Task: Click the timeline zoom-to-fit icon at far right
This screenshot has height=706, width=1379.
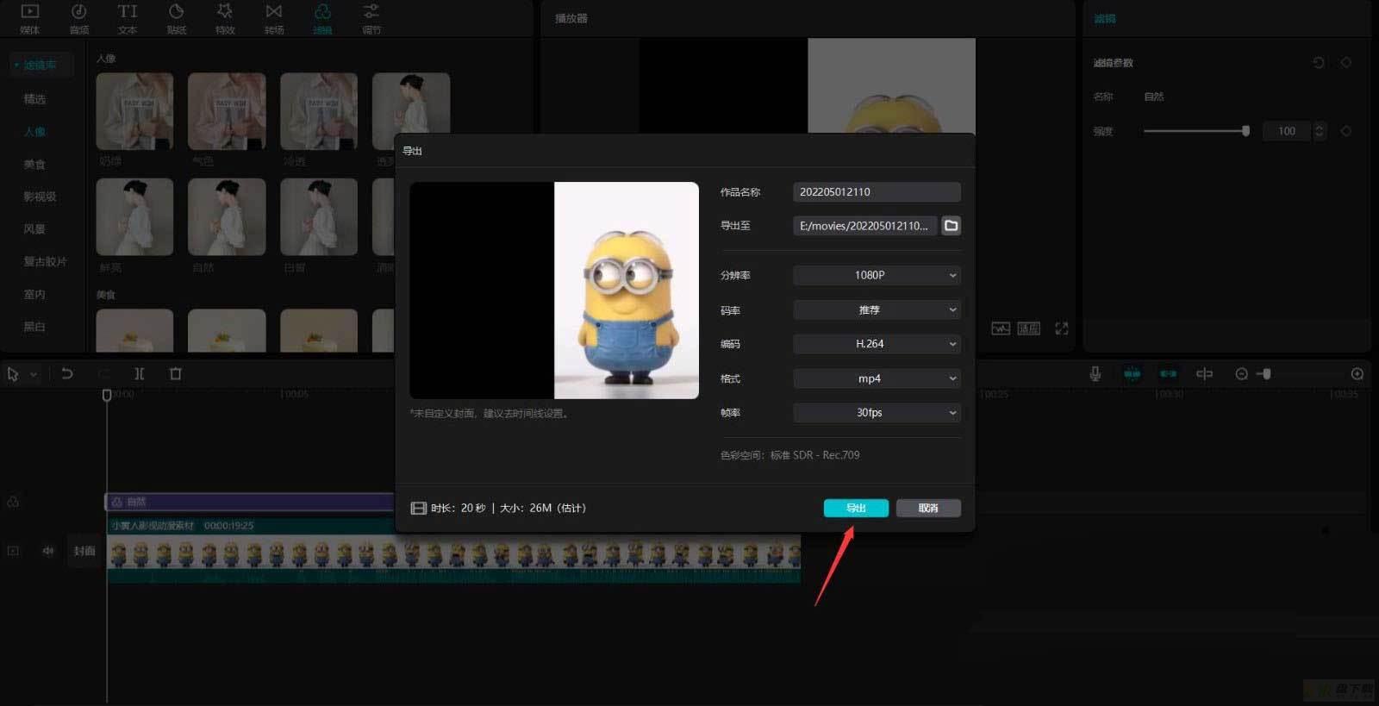Action: tap(1357, 373)
